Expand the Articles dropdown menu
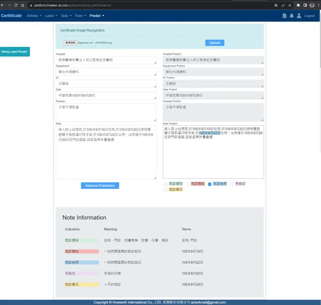 (x=34, y=16)
